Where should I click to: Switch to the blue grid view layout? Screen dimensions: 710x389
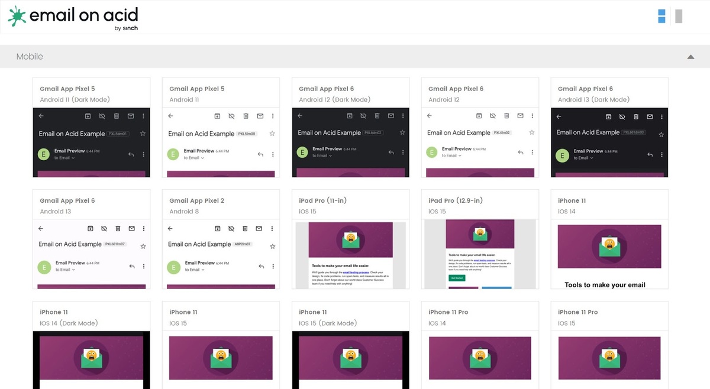[661, 16]
